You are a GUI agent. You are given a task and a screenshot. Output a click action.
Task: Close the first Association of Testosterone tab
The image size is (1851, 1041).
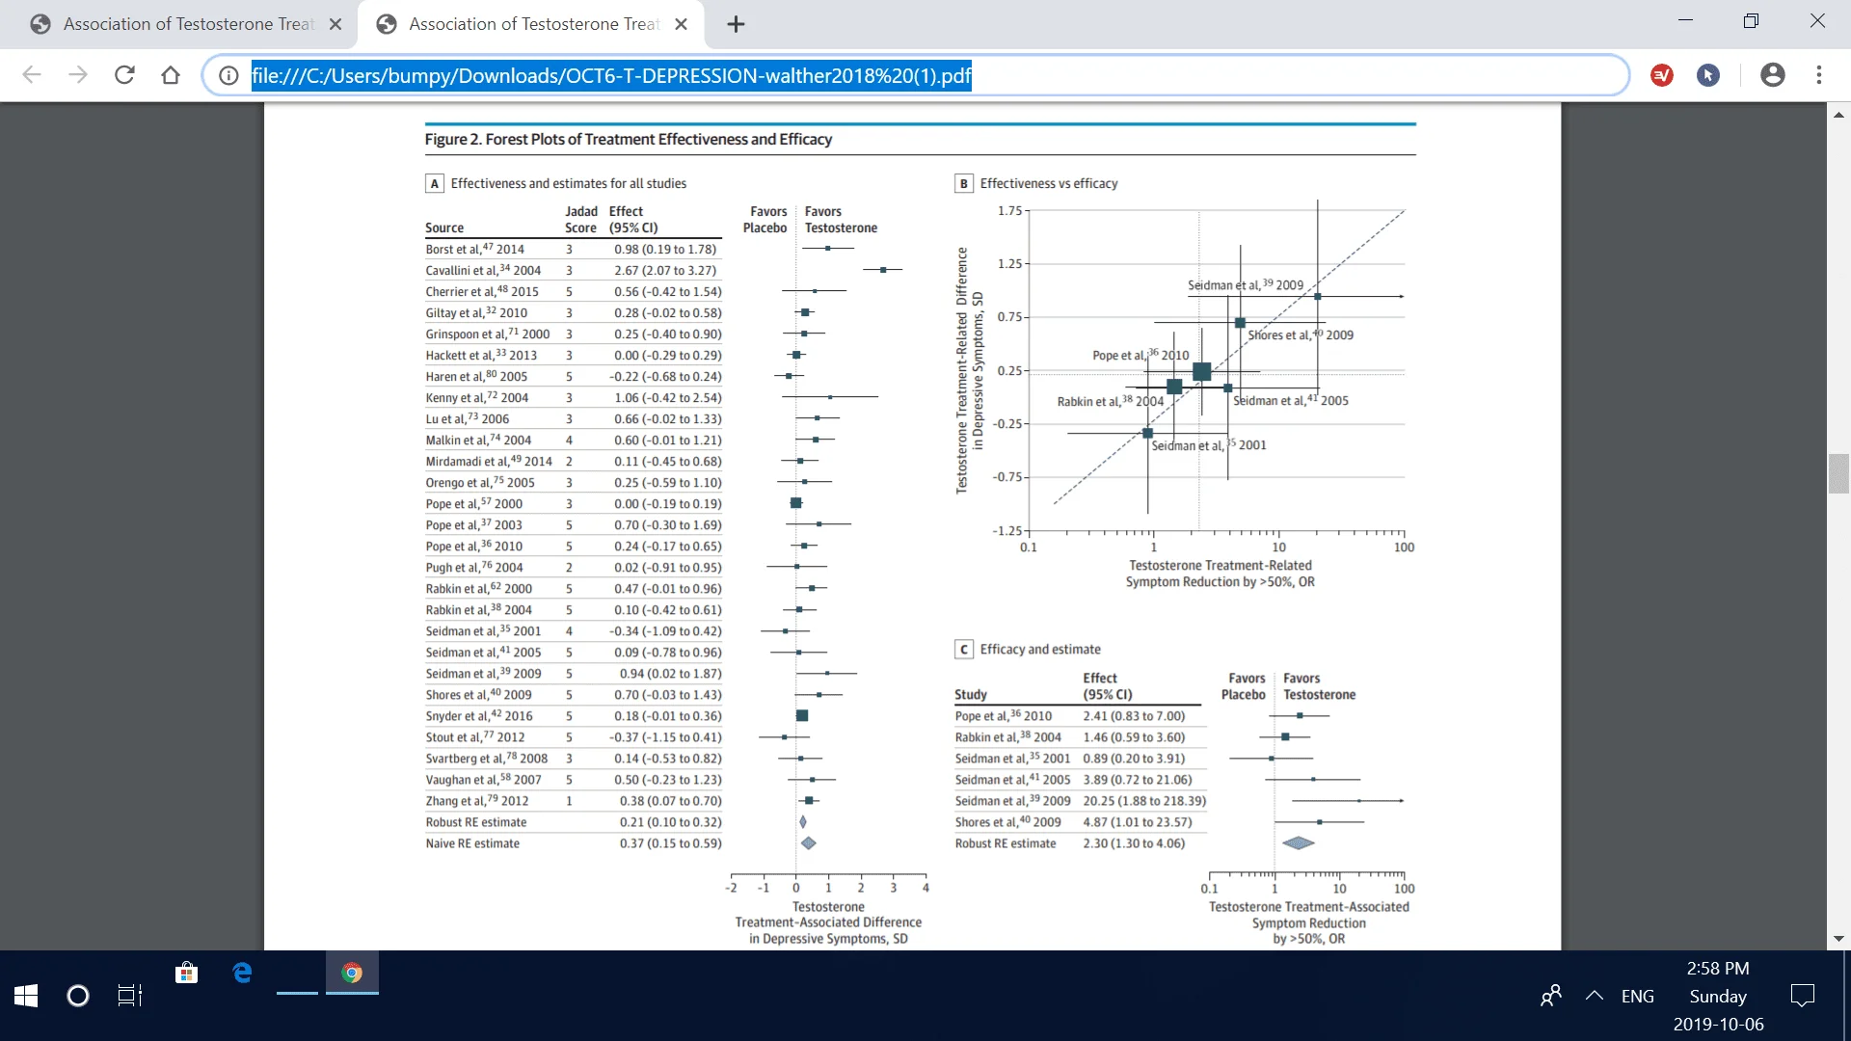point(335,24)
